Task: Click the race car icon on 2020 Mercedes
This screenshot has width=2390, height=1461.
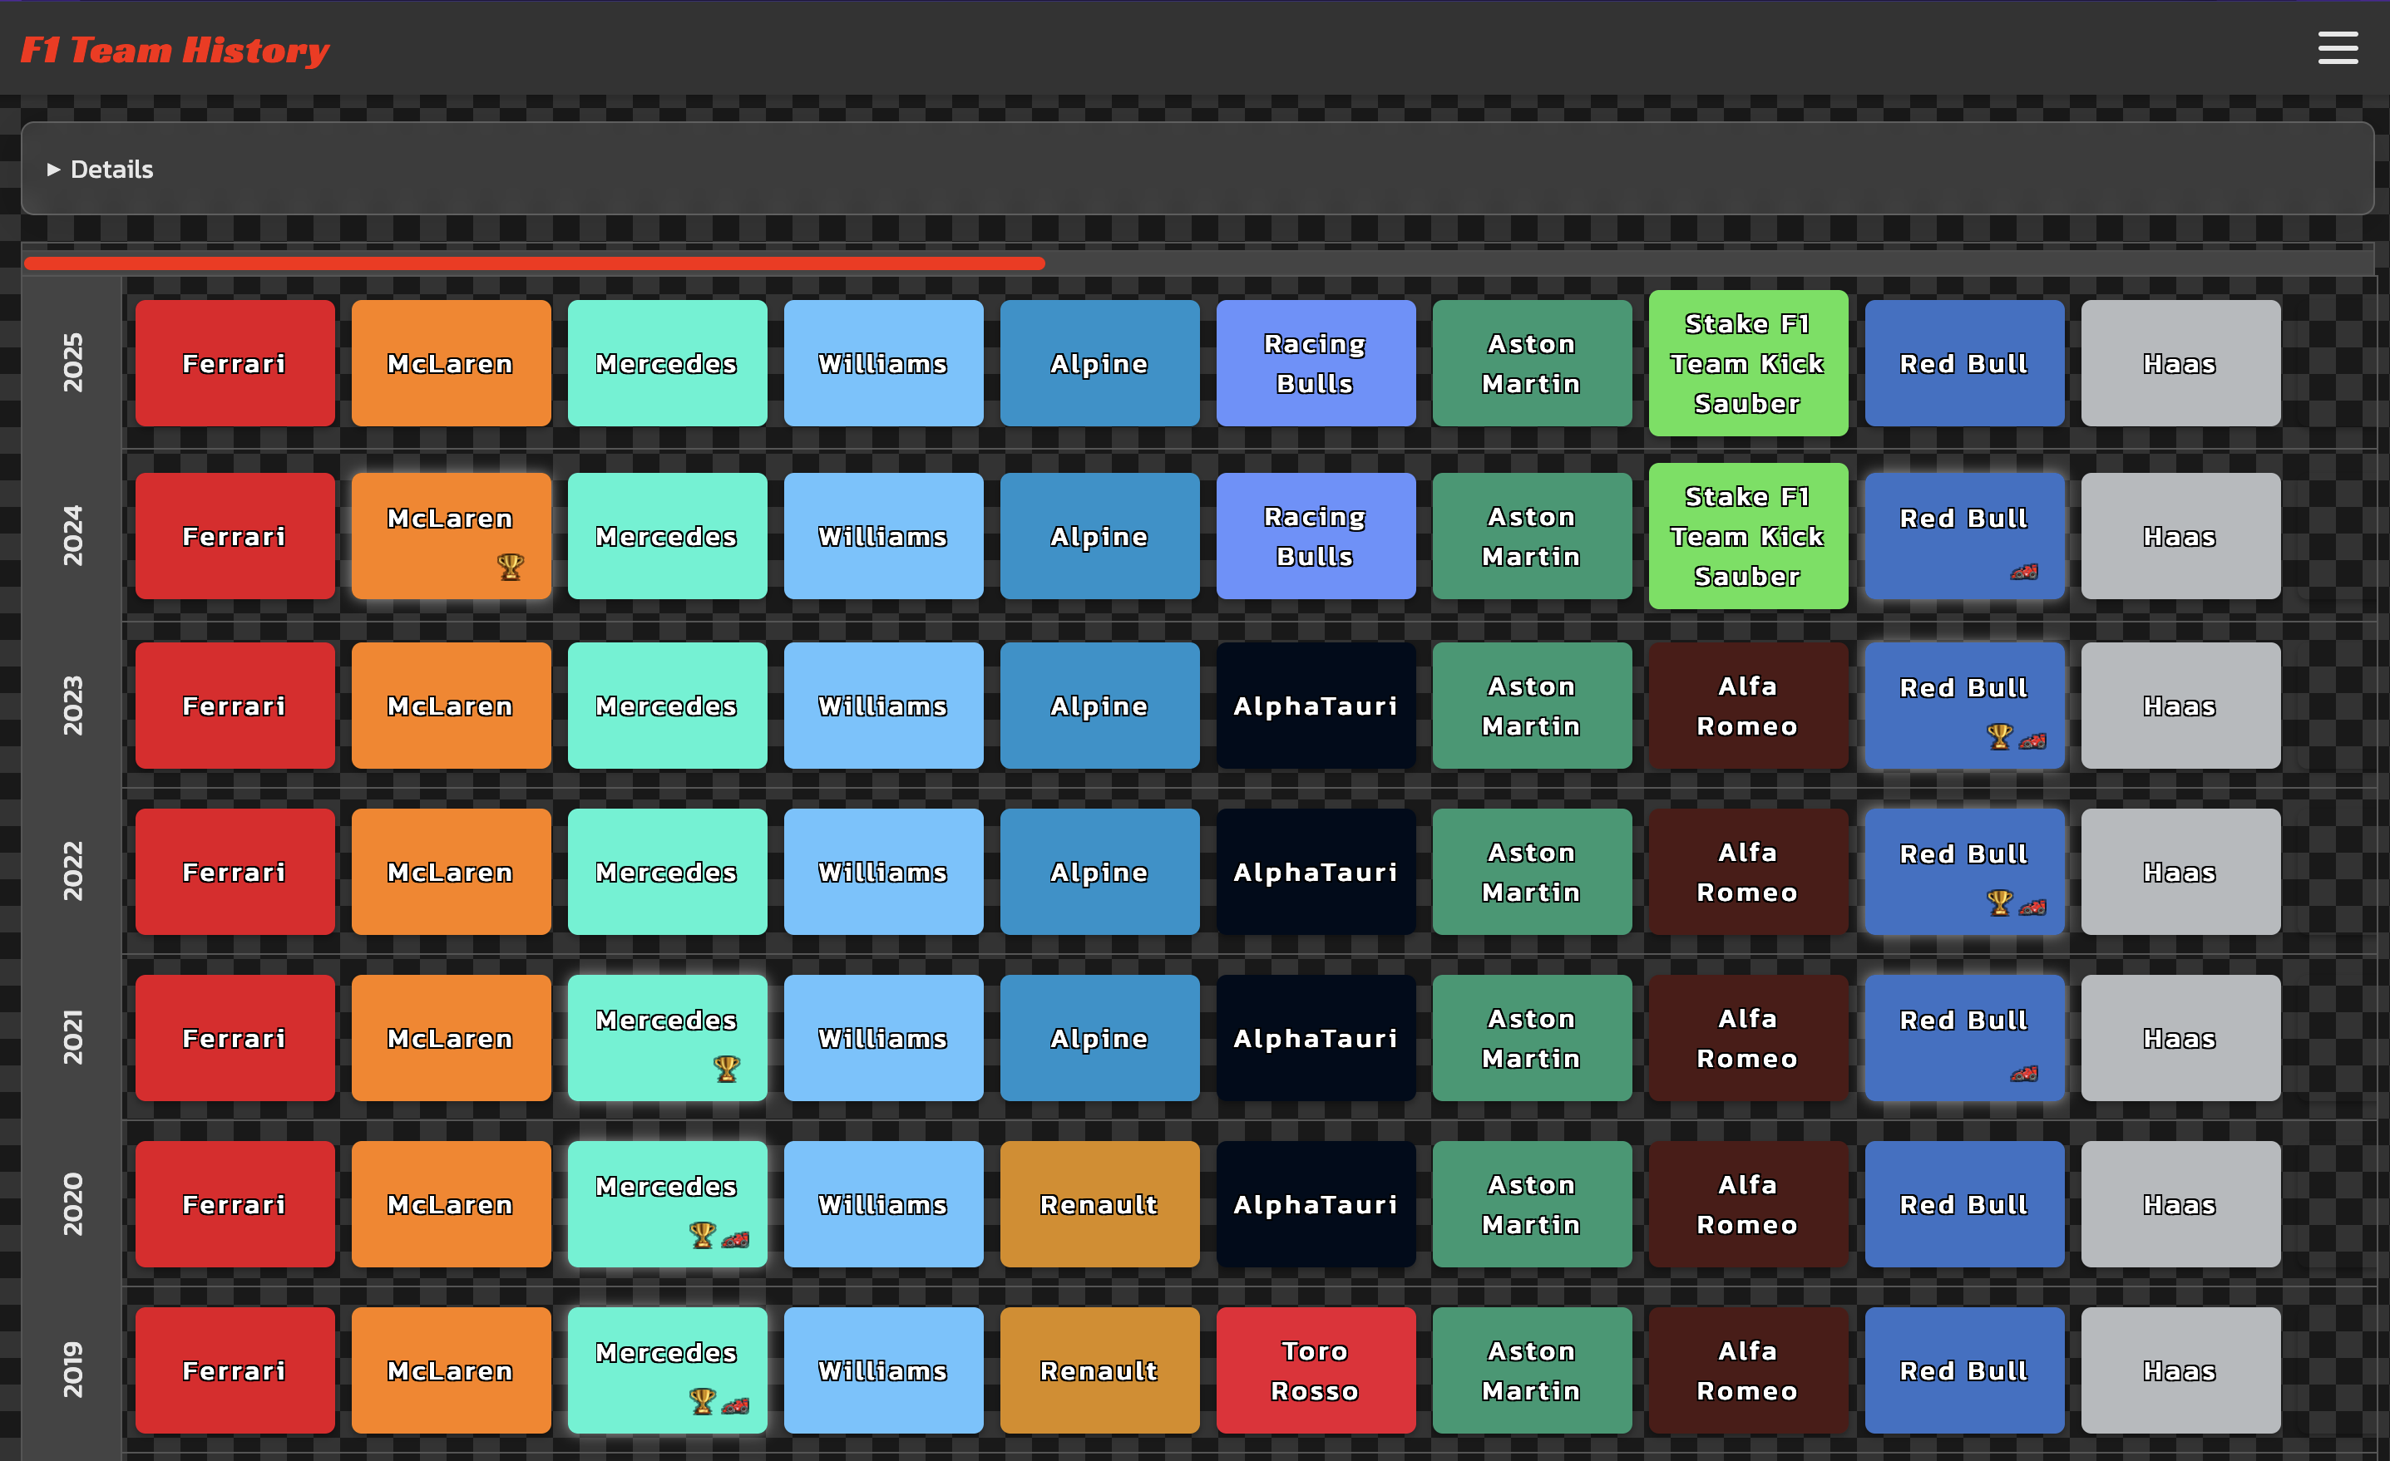Action: (735, 1239)
